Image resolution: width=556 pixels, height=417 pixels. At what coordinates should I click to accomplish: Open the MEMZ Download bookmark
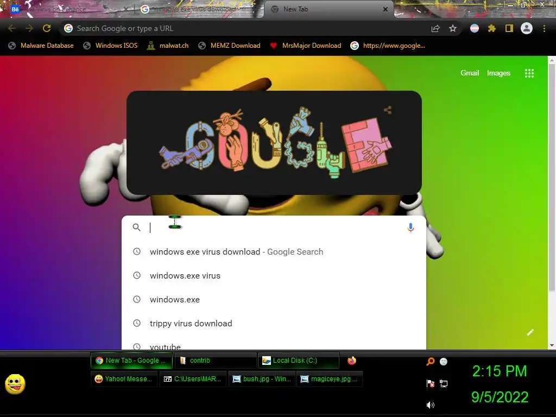[230, 46]
